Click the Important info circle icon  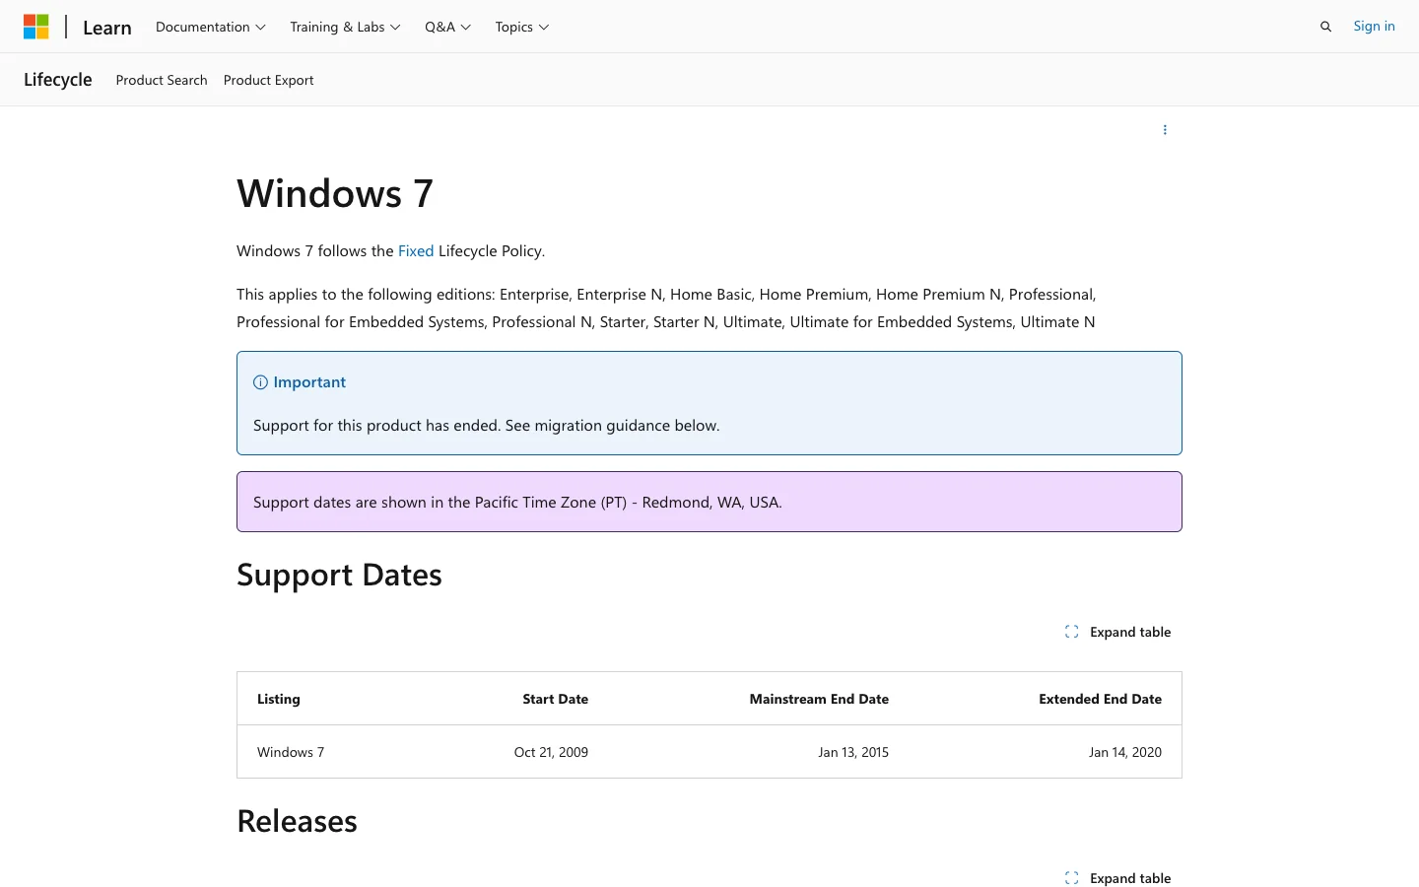tap(260, 382)
